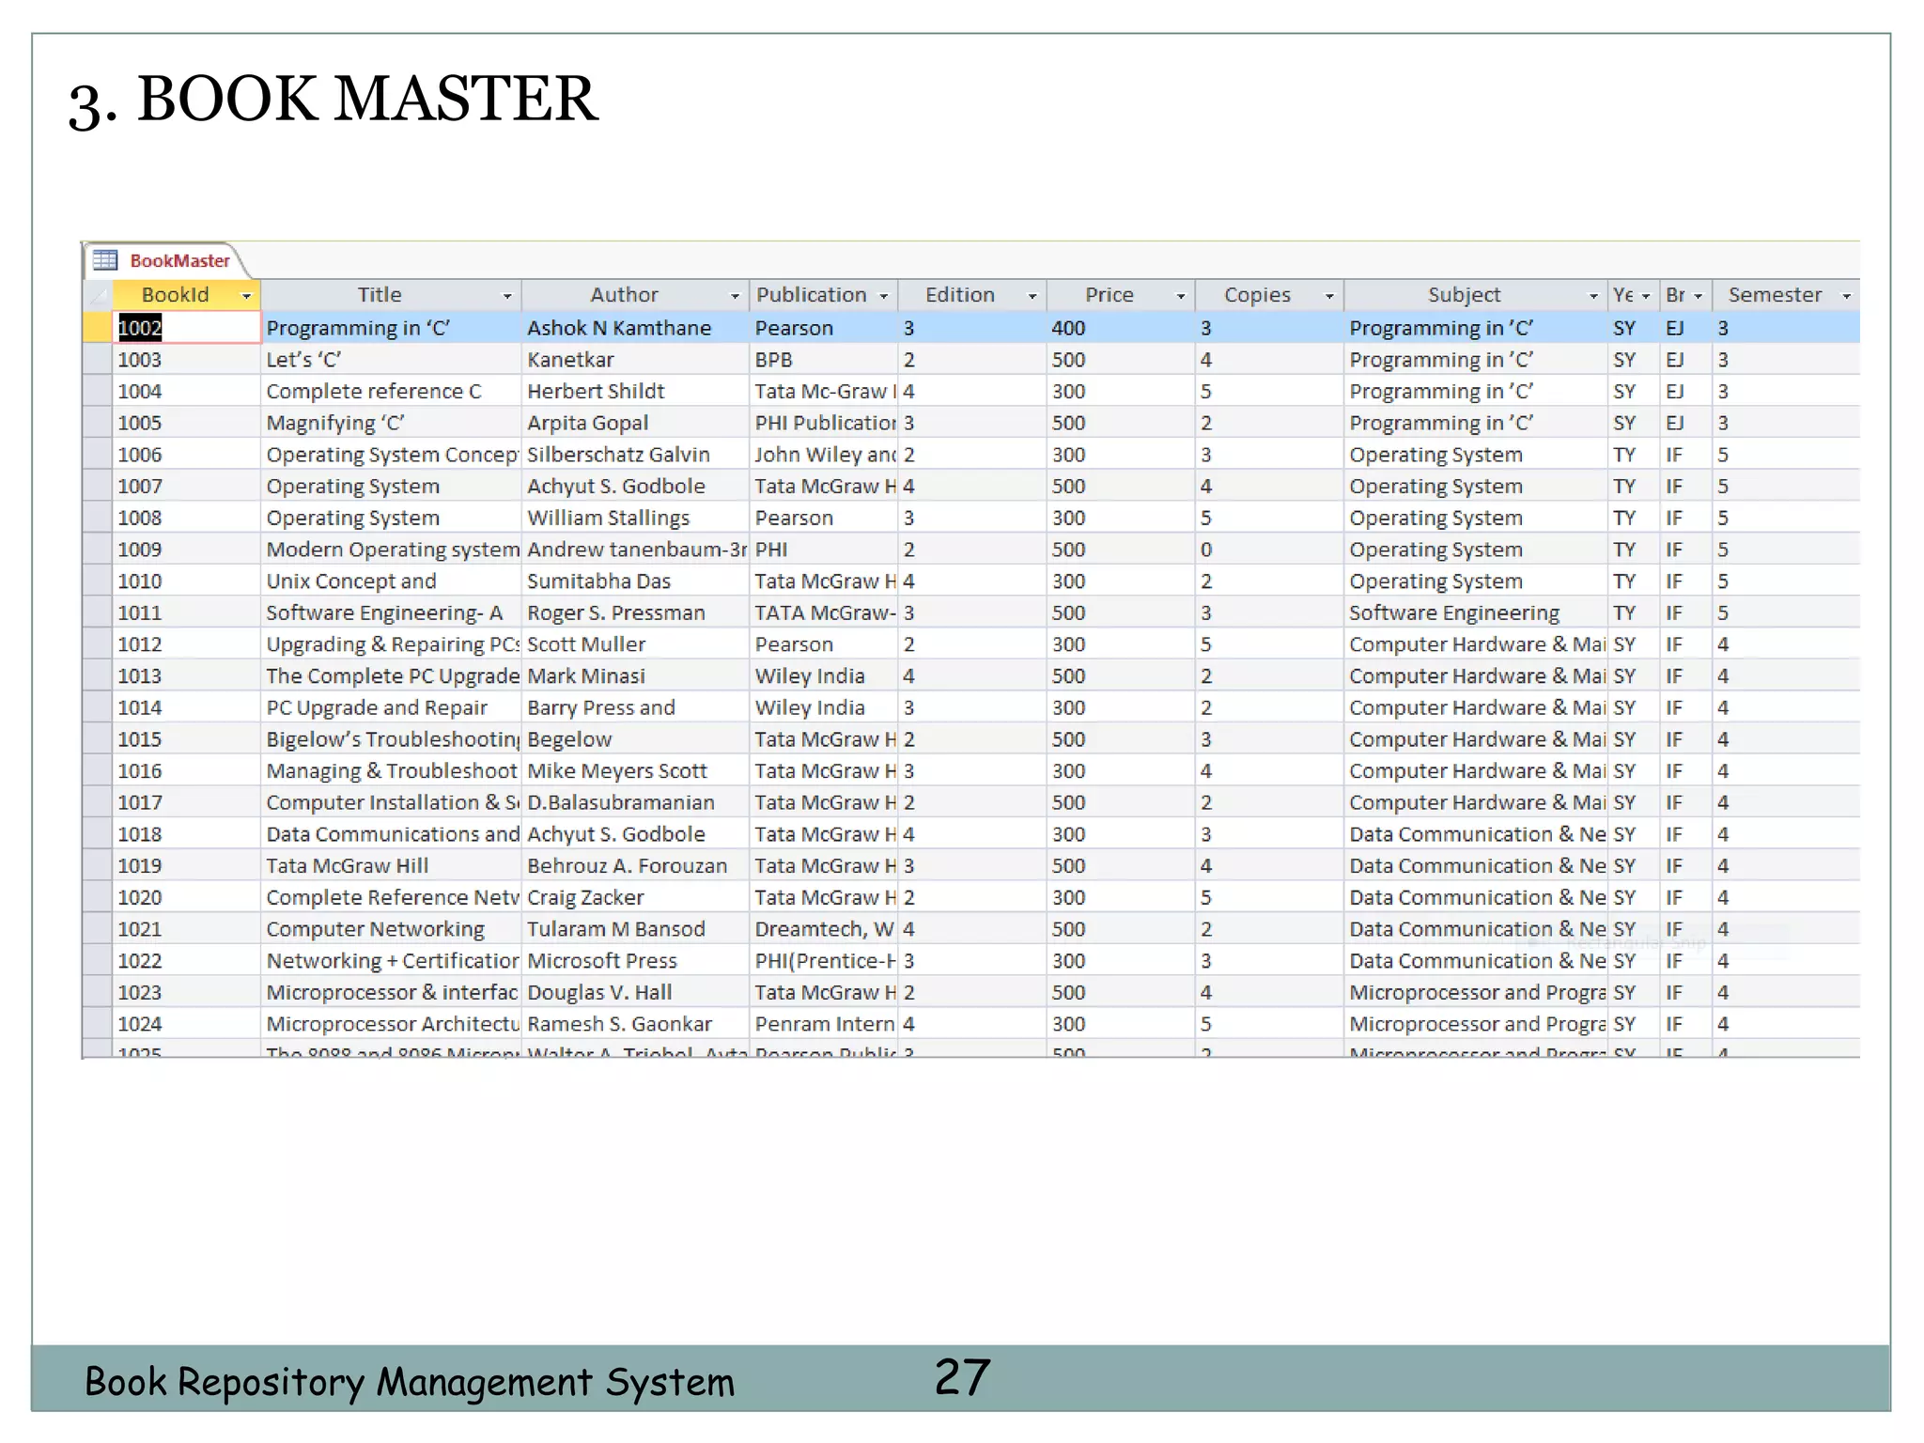
Task: Click author "Craig Zacker"
Action: tap(585, 897)
